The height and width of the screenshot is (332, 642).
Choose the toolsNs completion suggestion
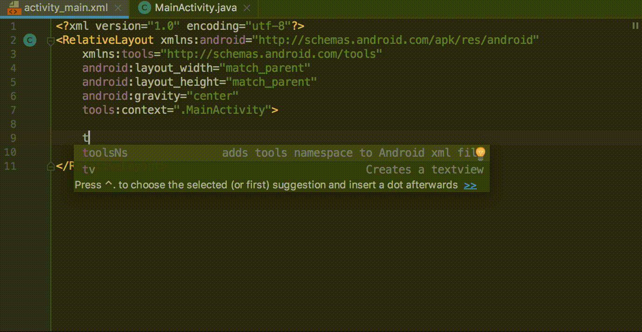105,153
